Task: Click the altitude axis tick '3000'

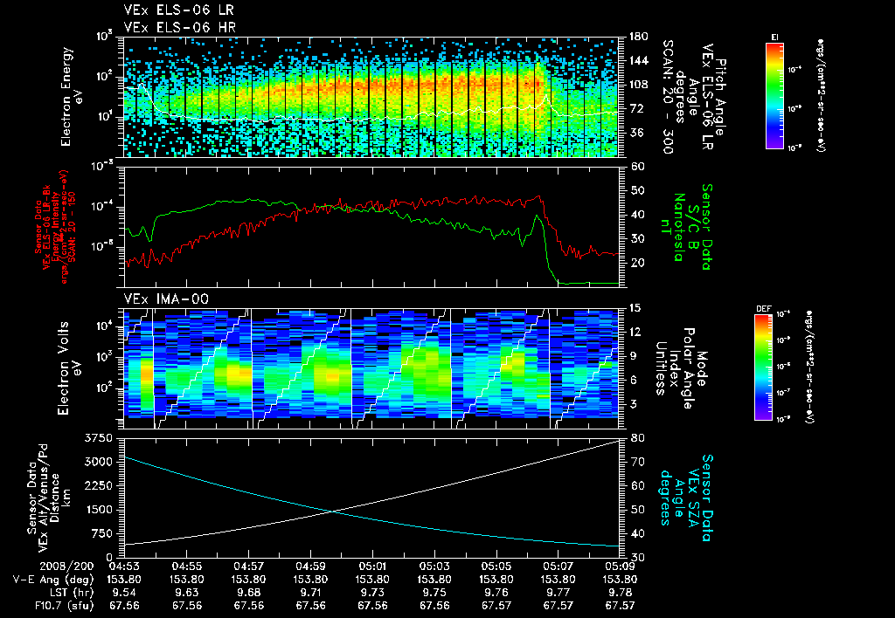Action: coord(98,462)
